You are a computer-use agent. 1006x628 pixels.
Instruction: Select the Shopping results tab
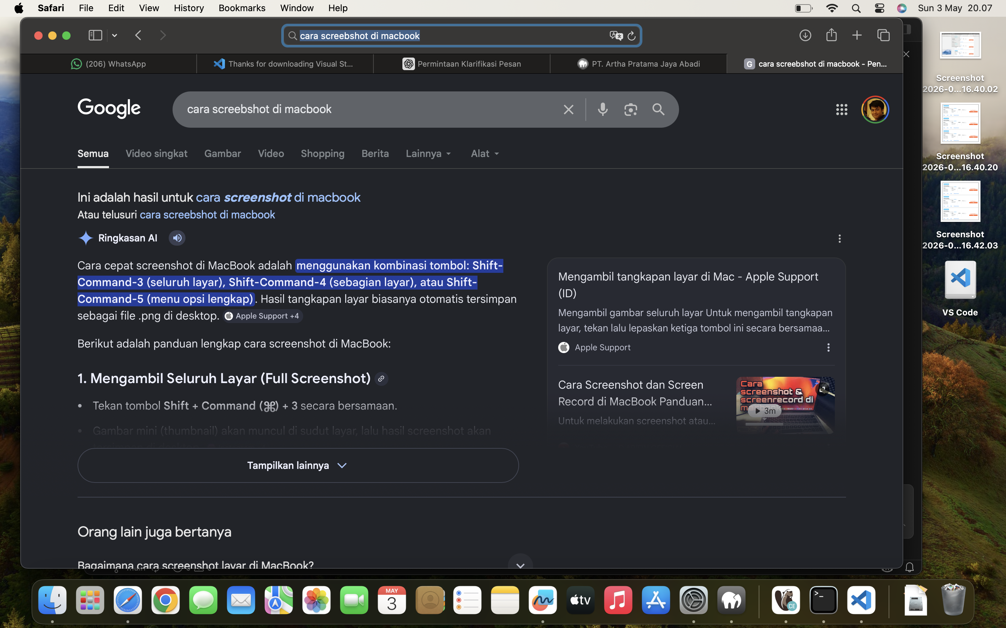[323, 154]
